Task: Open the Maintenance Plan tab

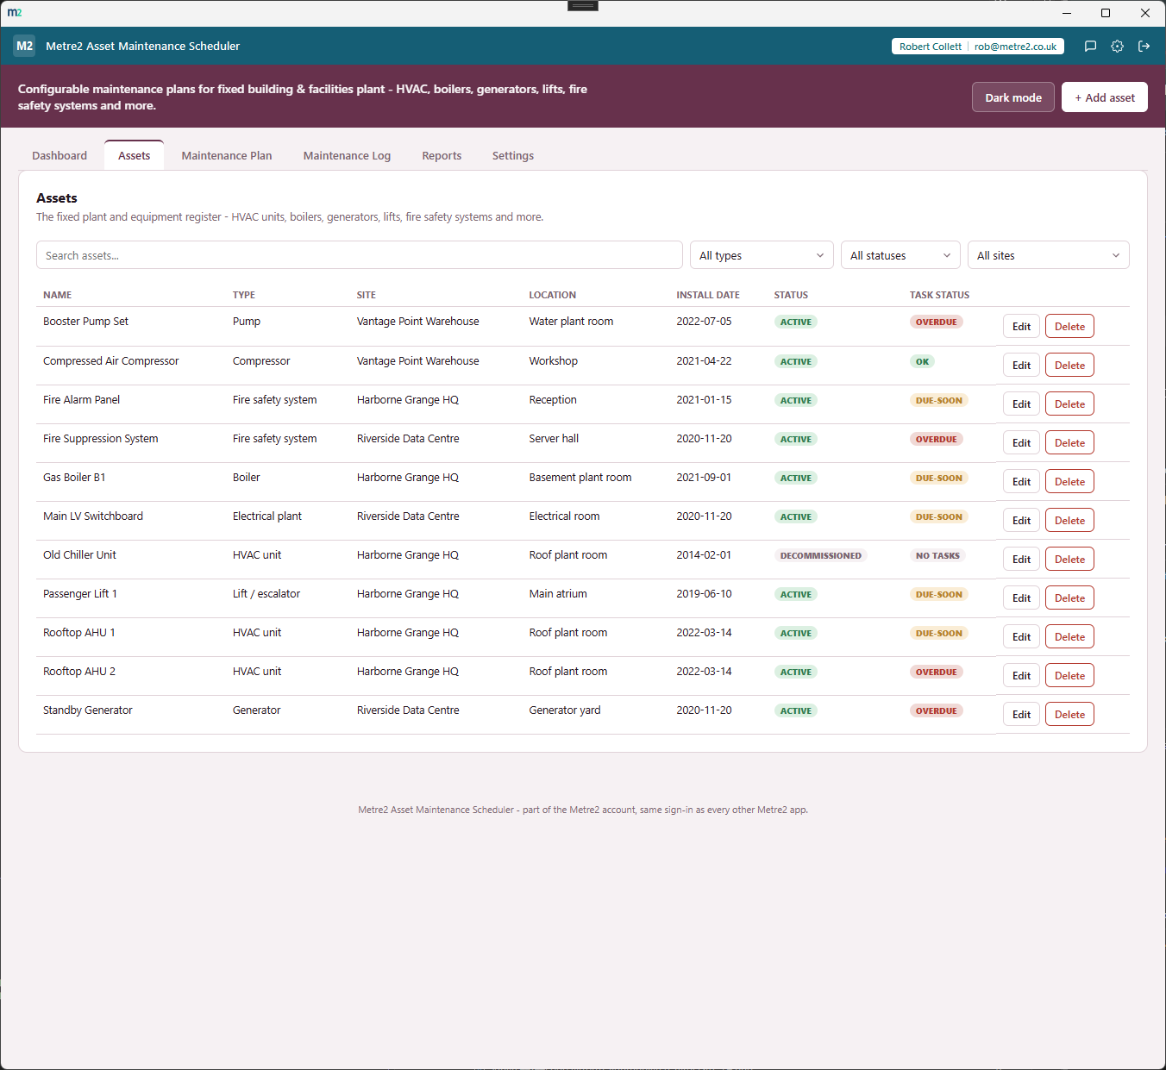Action: coord(227,156)
